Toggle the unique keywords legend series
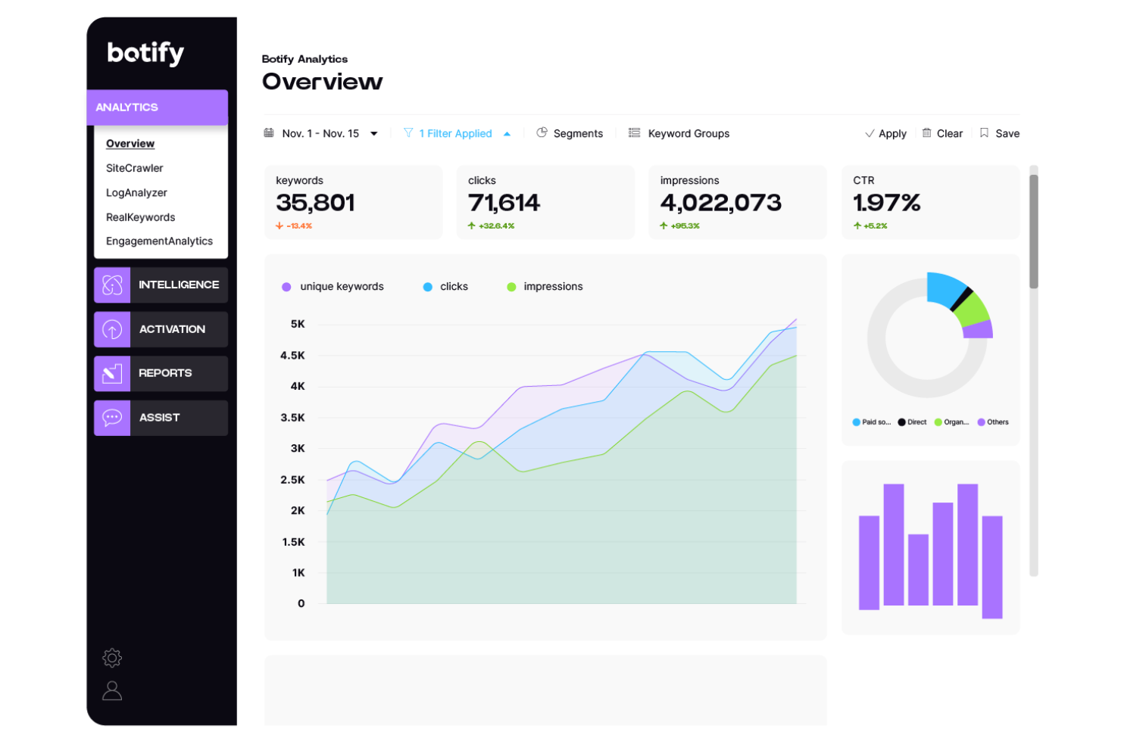Screen dimensions: 1121x747 333,287
